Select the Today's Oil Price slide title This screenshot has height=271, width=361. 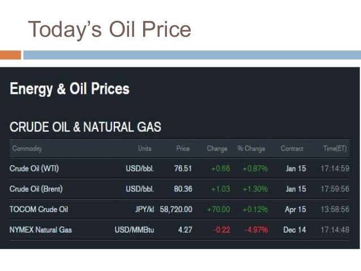pyautogui.click(x=110, y=28)
